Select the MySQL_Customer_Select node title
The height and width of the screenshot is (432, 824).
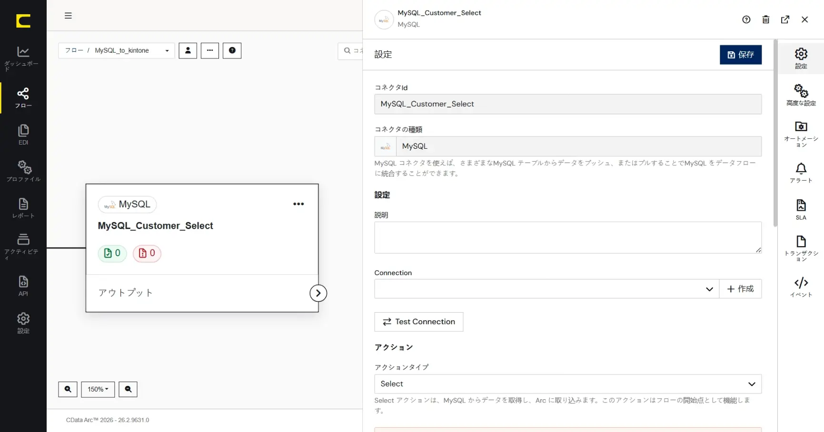click(156, 226)
